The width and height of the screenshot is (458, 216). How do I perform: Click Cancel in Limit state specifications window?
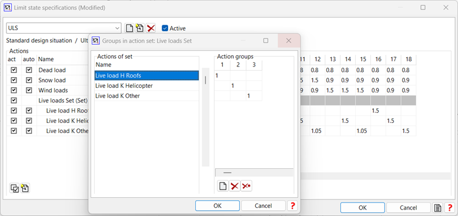[409, 208]
